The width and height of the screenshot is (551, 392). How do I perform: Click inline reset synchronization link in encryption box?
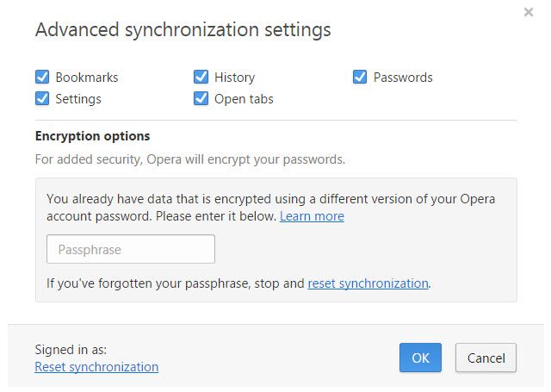pyautogui.click(x=368, y=283)
